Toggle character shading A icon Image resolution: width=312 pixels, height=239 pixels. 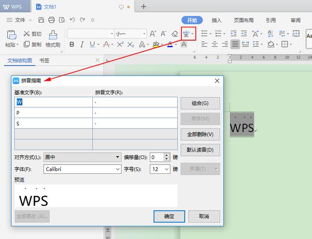tap(184, 44)
